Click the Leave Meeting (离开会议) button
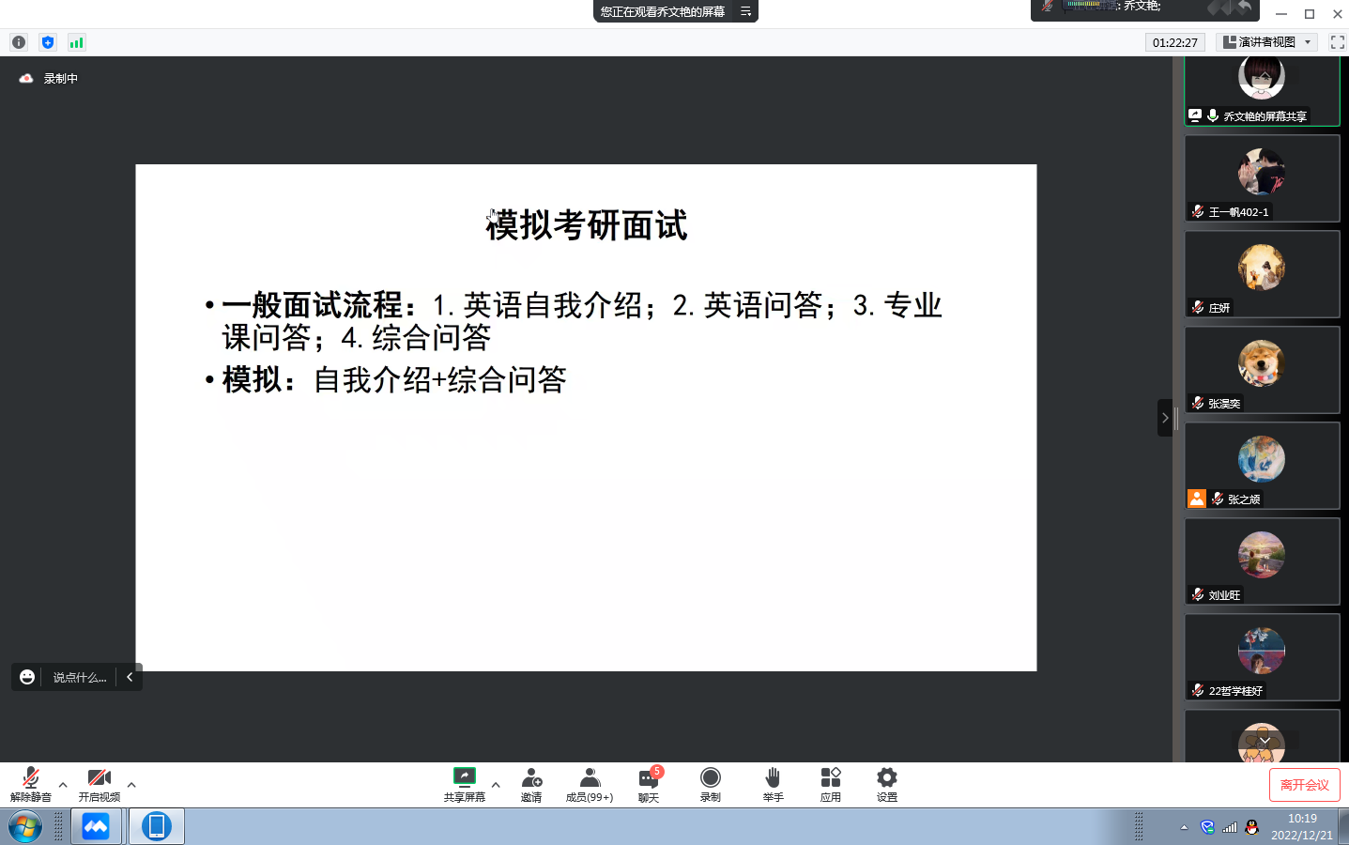This screenshot has height=845, width=1349. point(1304,785)
